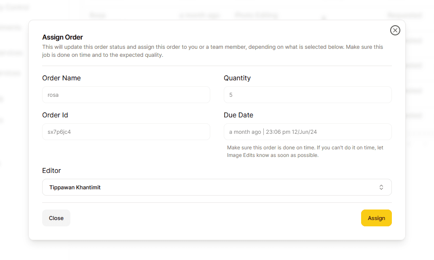Focus the Quantity field showing 5
Viewport: 434px width, 260px height.
pos(307,95)
